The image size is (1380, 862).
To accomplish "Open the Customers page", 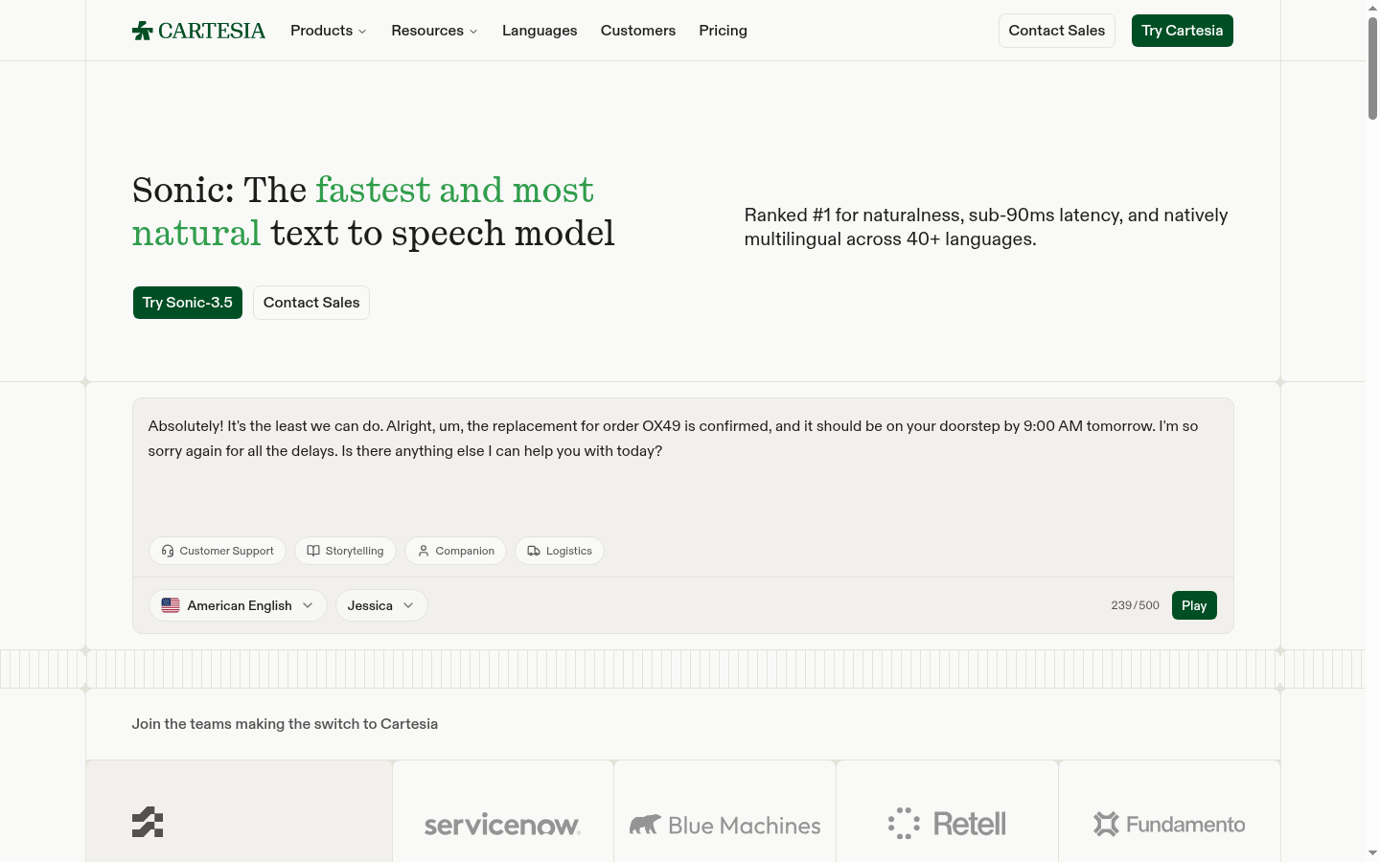I will point(638,31).
